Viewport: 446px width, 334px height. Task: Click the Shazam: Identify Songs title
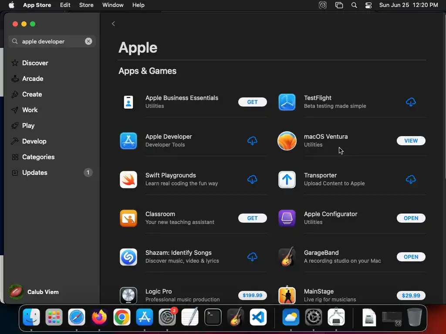[178, 253]
